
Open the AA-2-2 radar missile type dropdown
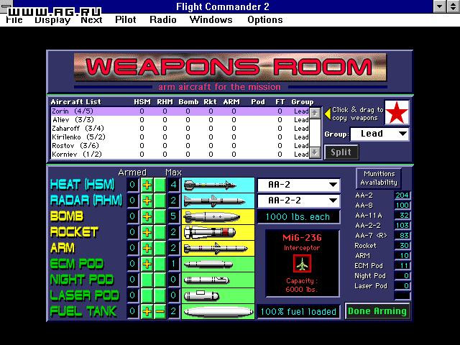point(299,201)
